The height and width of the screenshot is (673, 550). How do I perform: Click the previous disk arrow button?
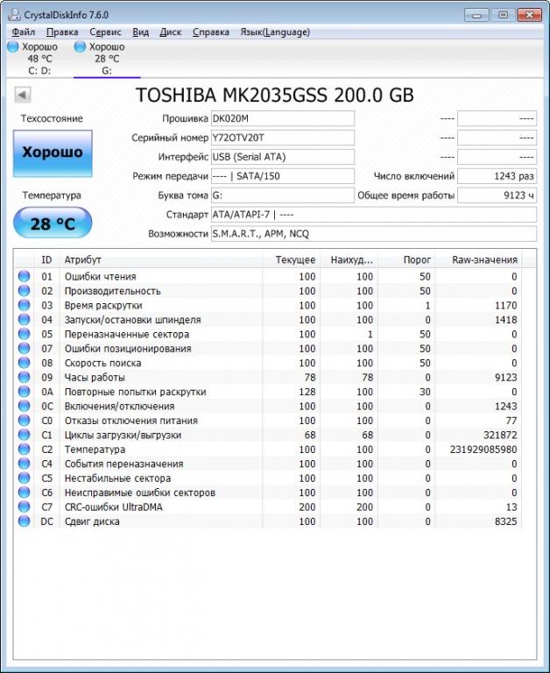(x=23, y=95)
